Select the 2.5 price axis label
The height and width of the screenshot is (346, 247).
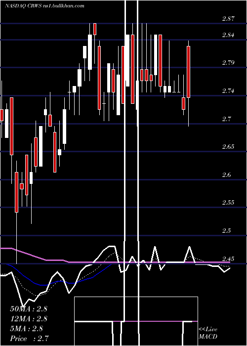click(227, 231)
